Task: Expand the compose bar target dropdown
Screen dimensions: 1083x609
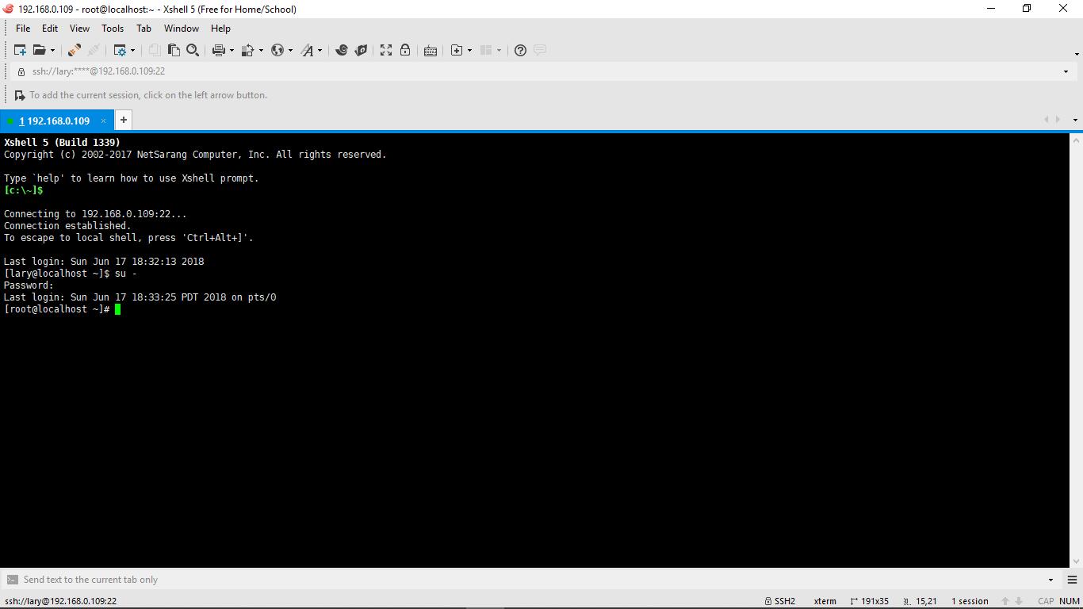Action: (1051, 580)
